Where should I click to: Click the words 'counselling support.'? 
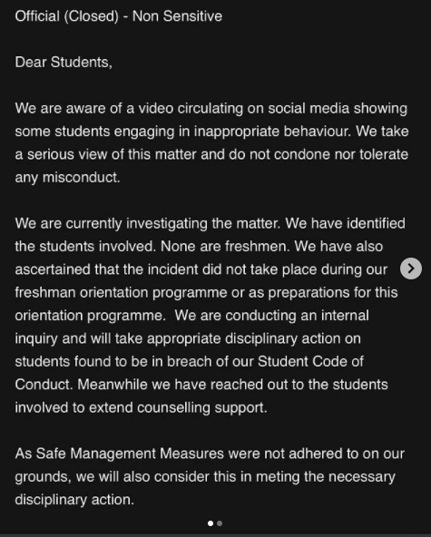tap(202, 408)
